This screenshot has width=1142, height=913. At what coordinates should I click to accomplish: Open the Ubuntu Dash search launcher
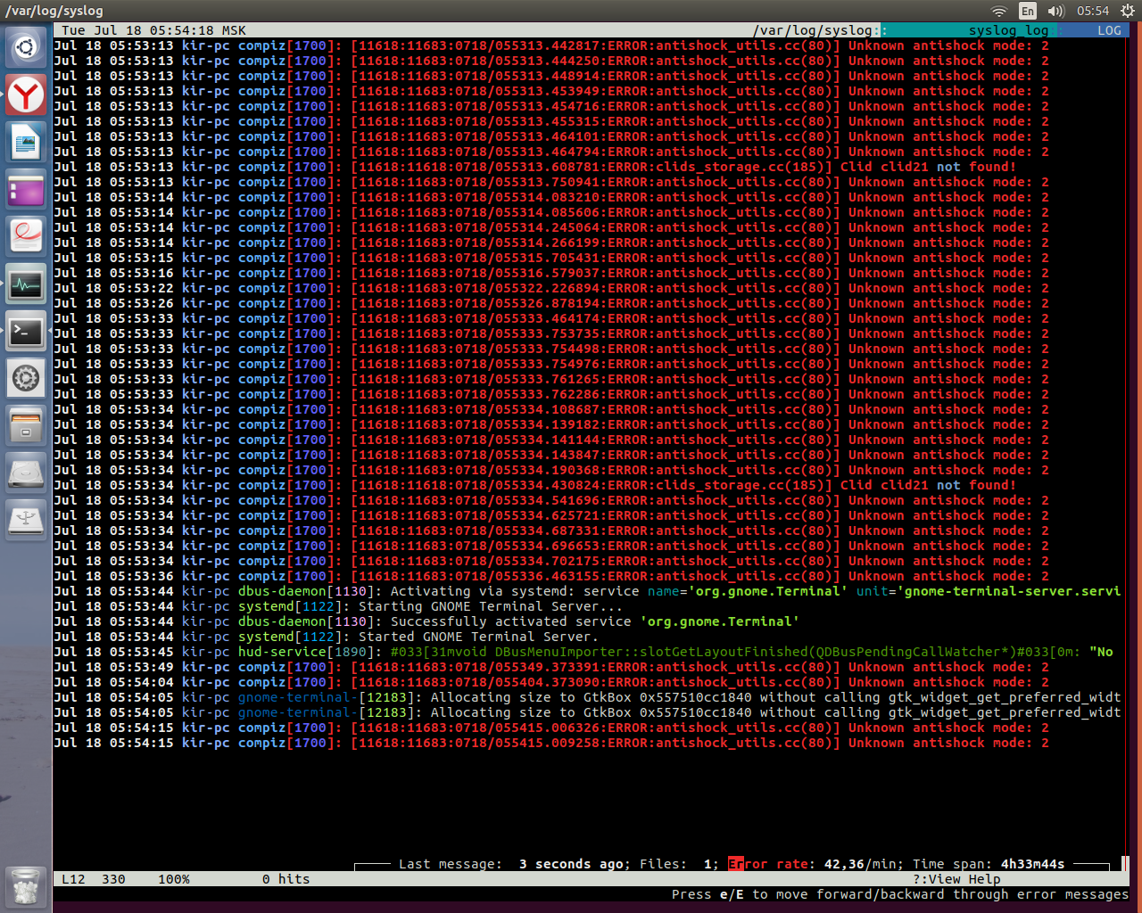click(26, 46)
